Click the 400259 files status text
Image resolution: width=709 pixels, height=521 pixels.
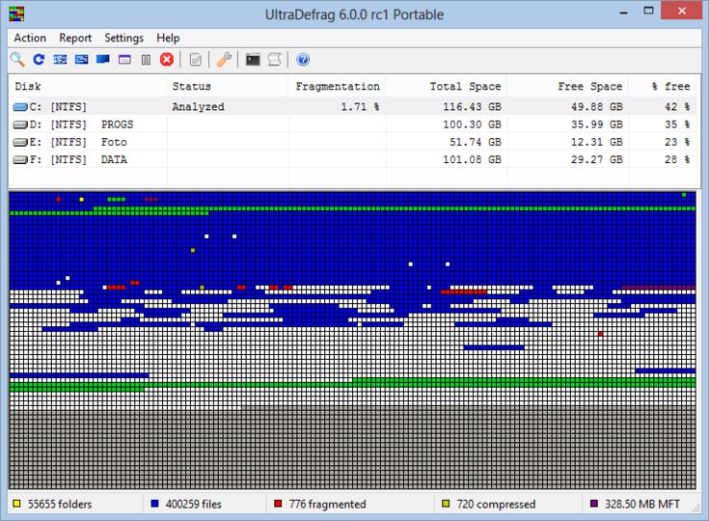click(194, 504)
